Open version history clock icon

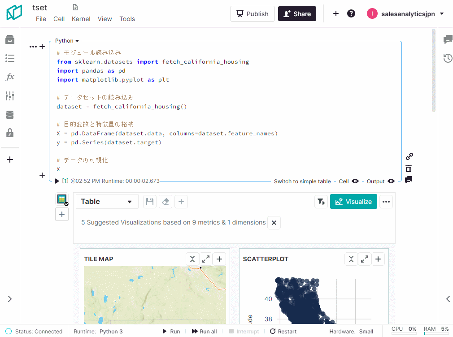click(448, 58)
